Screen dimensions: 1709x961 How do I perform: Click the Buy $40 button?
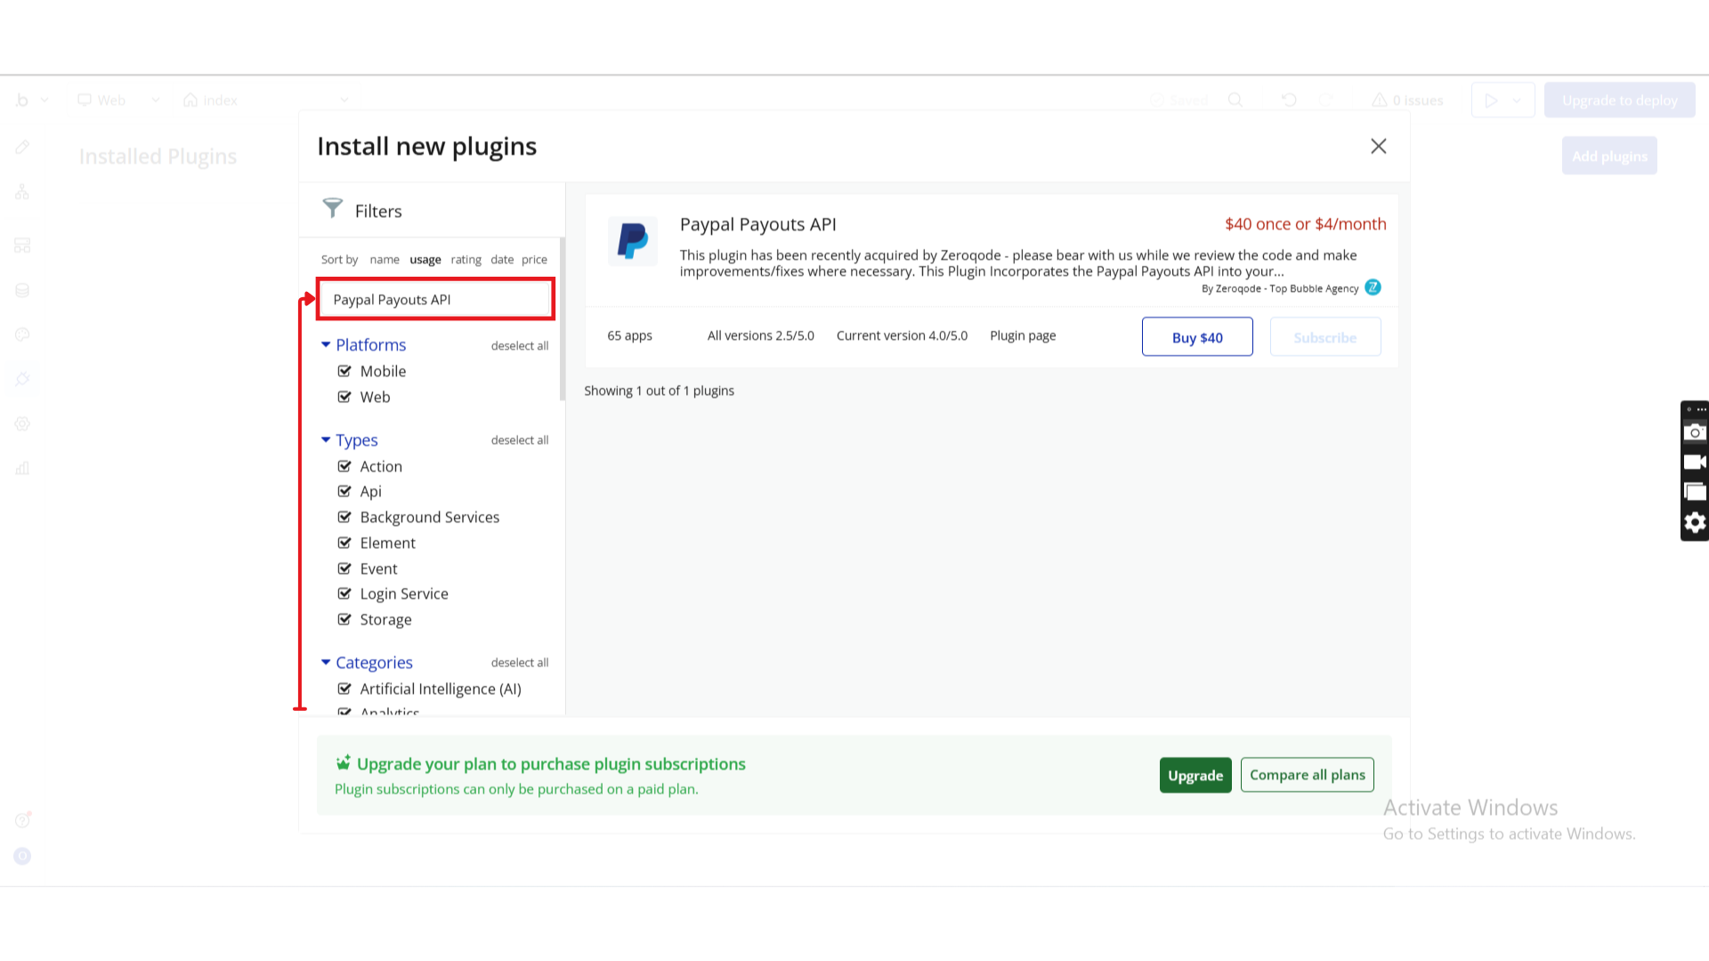(1196, 337)
